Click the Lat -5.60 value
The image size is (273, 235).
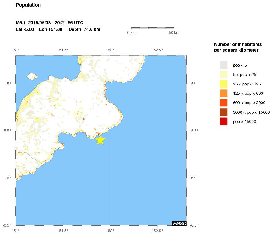point(25,29)
